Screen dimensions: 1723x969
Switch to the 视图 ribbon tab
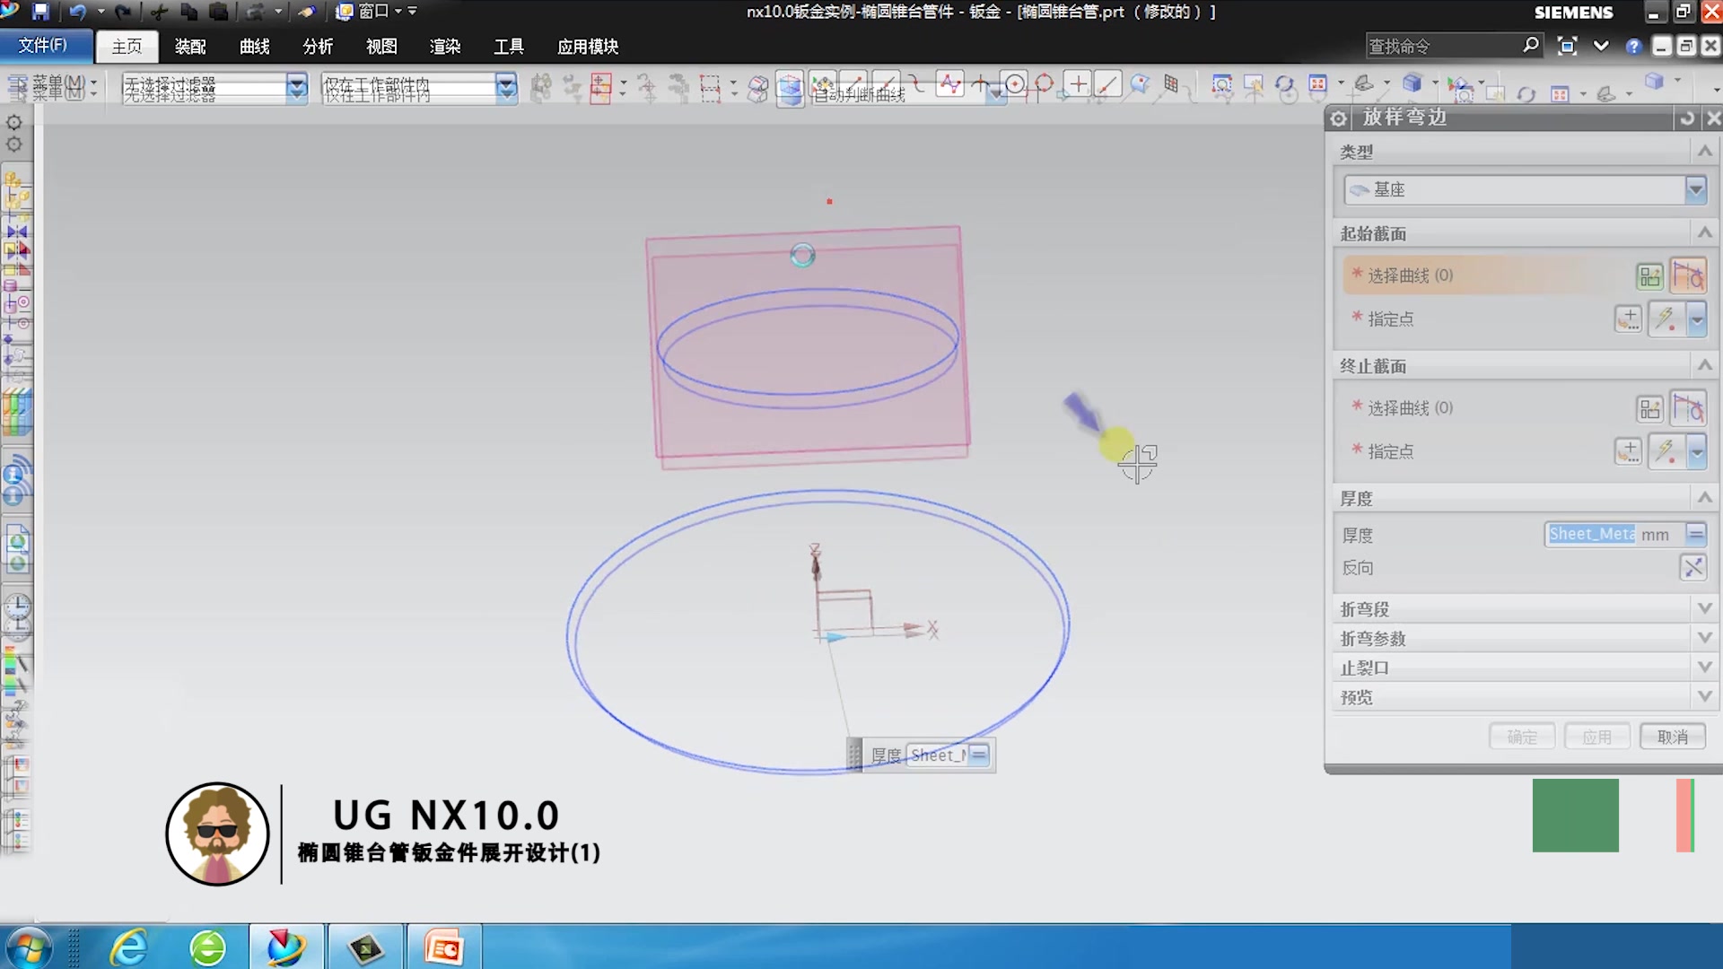coord(381,46)
